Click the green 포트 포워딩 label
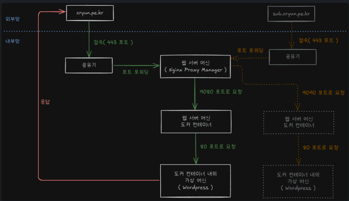 coord(135,72)
